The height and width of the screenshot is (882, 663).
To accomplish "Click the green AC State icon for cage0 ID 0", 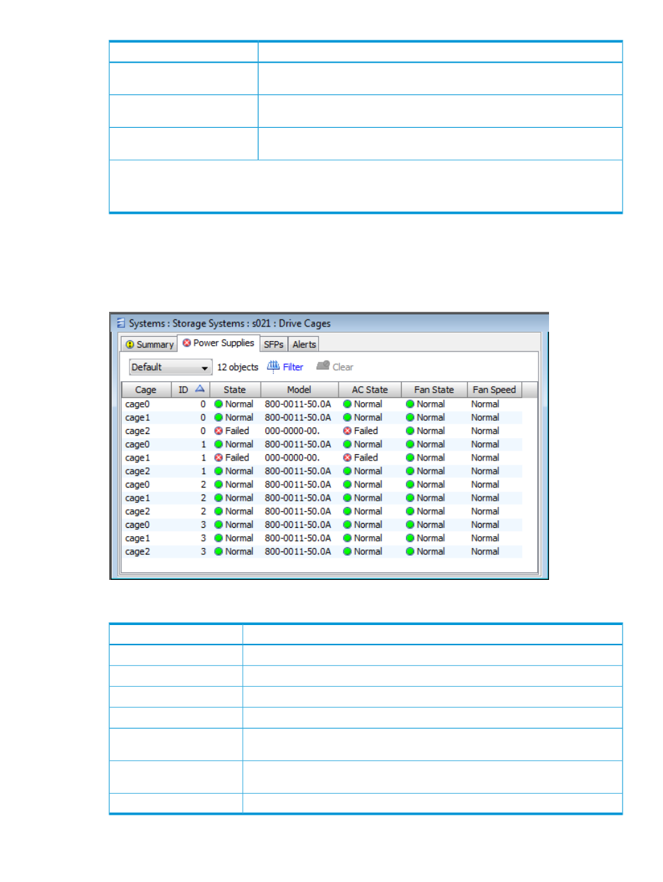I will pos(347,404).
